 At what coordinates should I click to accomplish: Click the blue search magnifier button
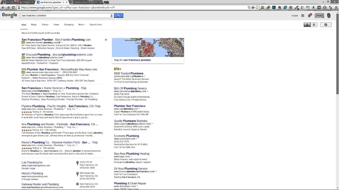click(x=119, y=16)
